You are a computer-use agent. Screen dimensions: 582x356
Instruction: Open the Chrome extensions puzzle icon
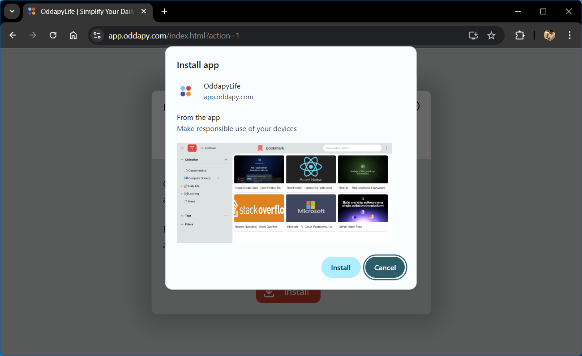click(x=519, y=35)
